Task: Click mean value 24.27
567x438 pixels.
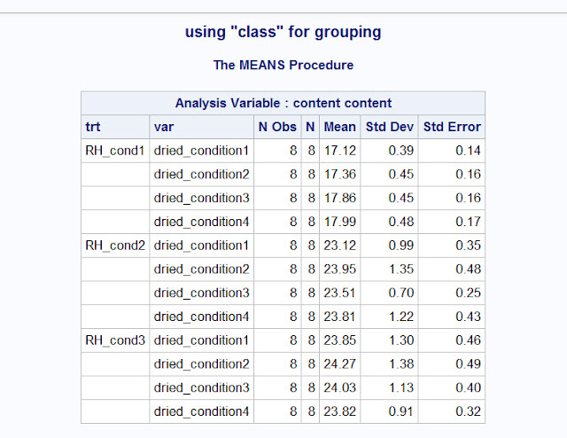Action: point(340,364)
